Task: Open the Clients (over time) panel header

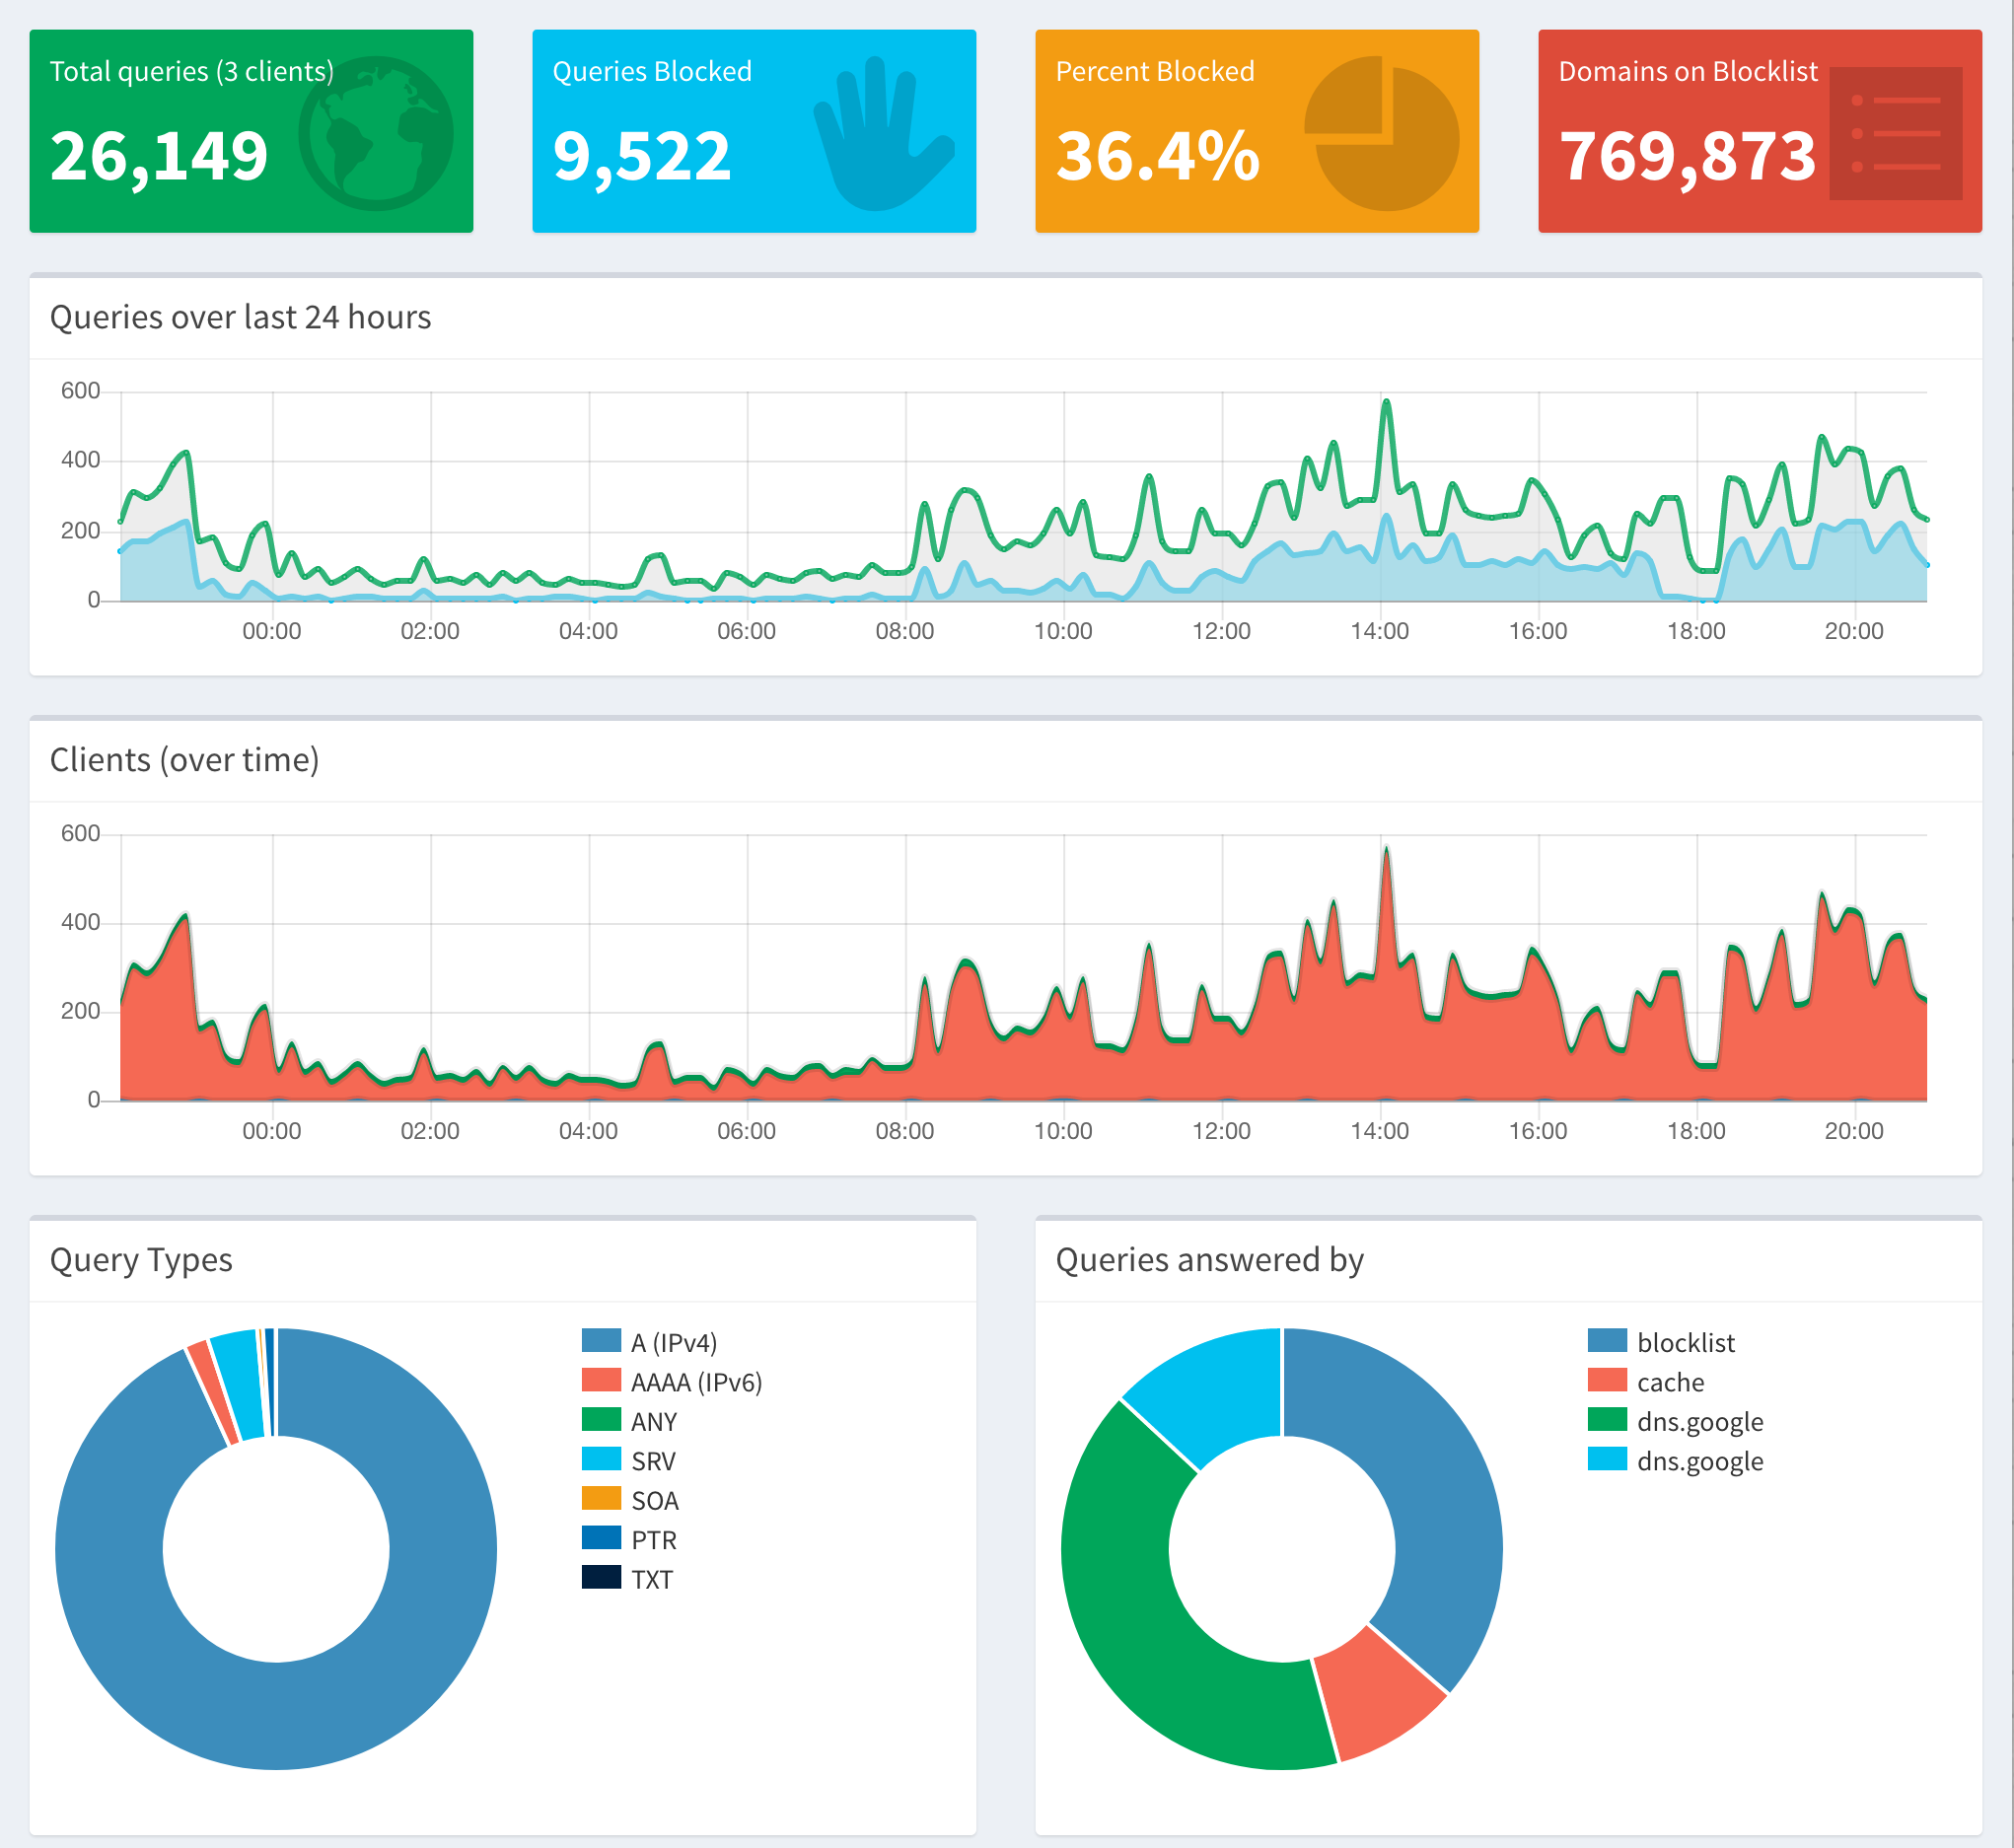Action: (x=185, y=760)
